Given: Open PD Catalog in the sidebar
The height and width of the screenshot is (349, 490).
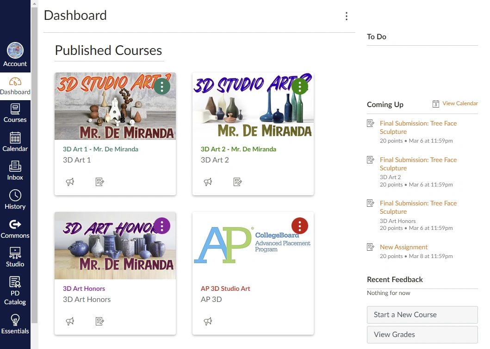Looking at the screenshot, I should [x=15, y=291].
